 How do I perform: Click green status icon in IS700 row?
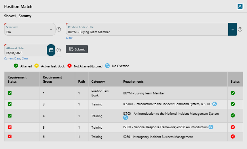(x=233, y=115)
